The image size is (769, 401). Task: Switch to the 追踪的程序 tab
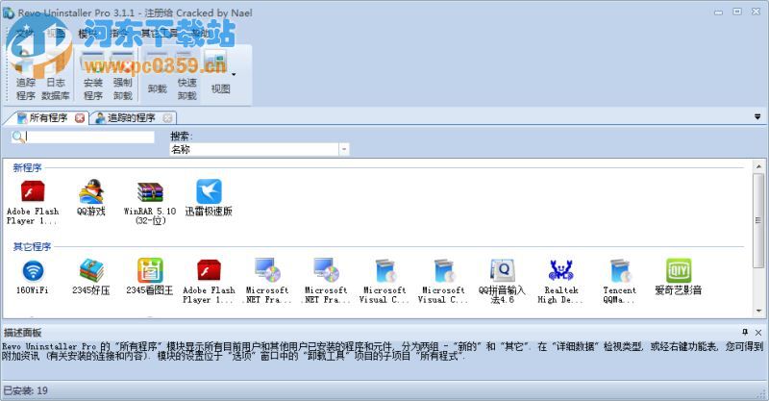(x=132, y=117)
